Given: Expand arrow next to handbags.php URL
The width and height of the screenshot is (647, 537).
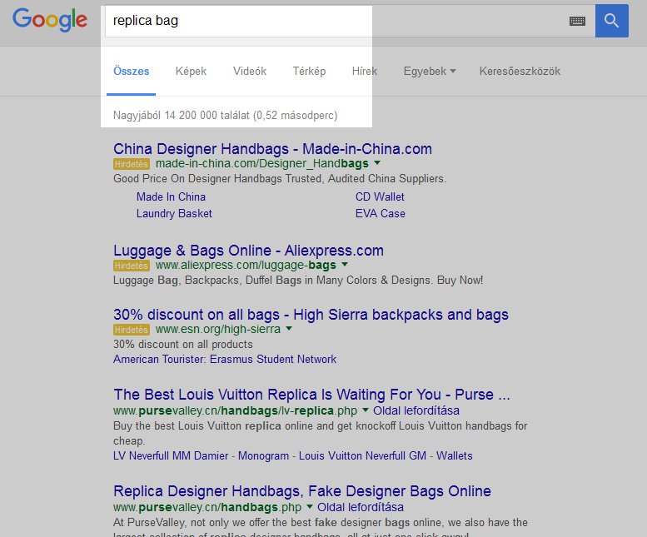Looking at the screenshot, I should tap(310, 506).
